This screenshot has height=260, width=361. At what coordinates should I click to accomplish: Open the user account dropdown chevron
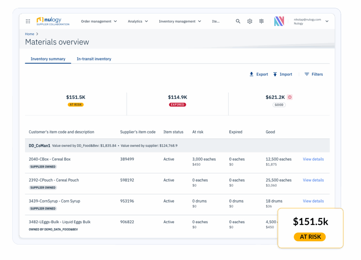327,22
